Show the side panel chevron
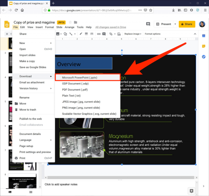The image size is (209, 196). click(x=203, y=186)
